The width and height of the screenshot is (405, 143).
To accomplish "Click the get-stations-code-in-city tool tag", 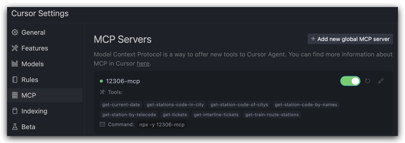I will (x=175, y=105).
